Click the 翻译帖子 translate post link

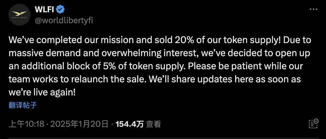(23, 105)
